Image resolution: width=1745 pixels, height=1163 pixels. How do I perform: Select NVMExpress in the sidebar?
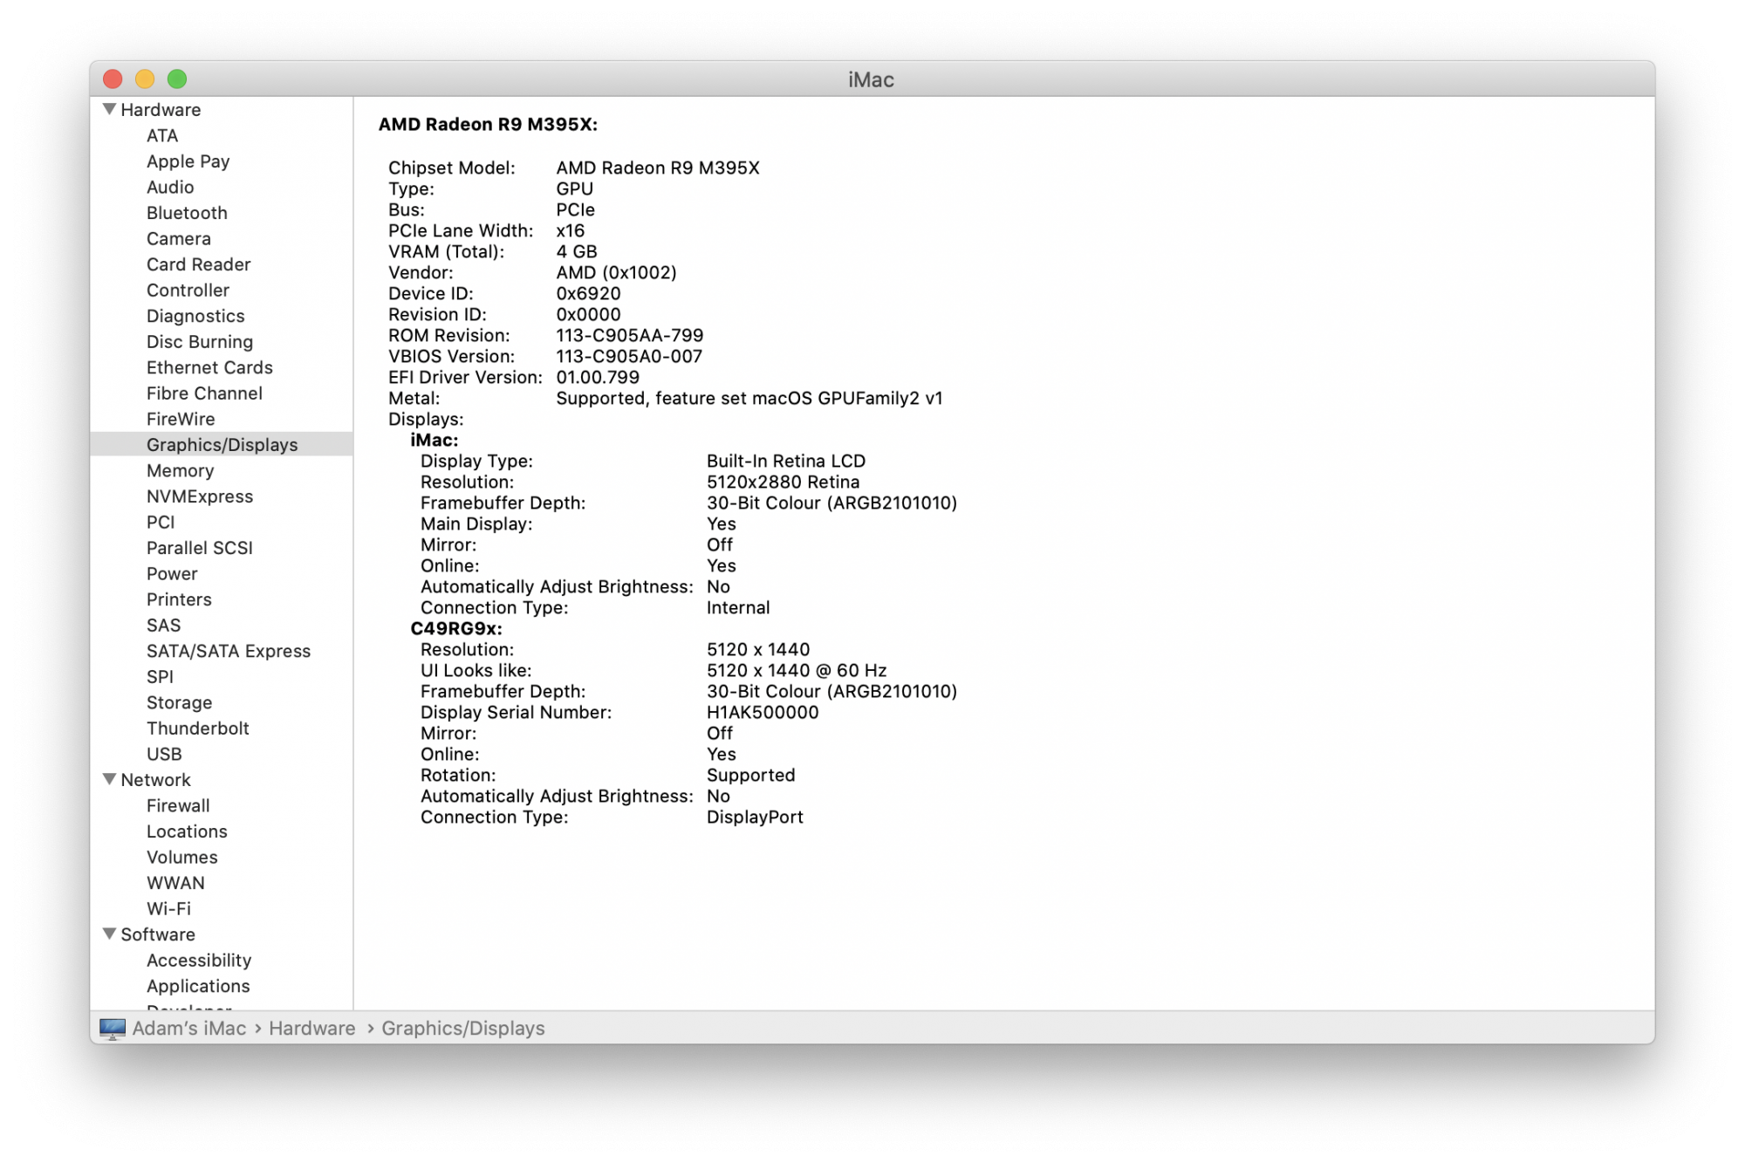click(x=200, y=496)
